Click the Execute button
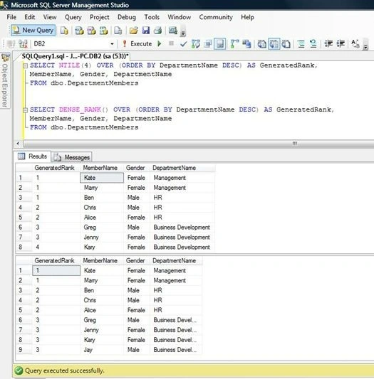 coord(137,44)
